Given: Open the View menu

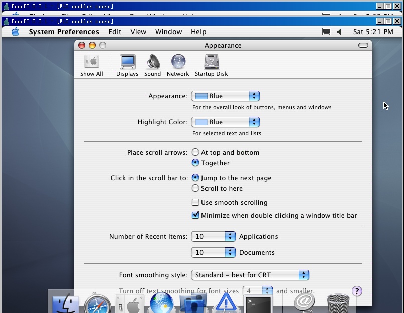Looking at the screenshot, I should coord(138,32).
